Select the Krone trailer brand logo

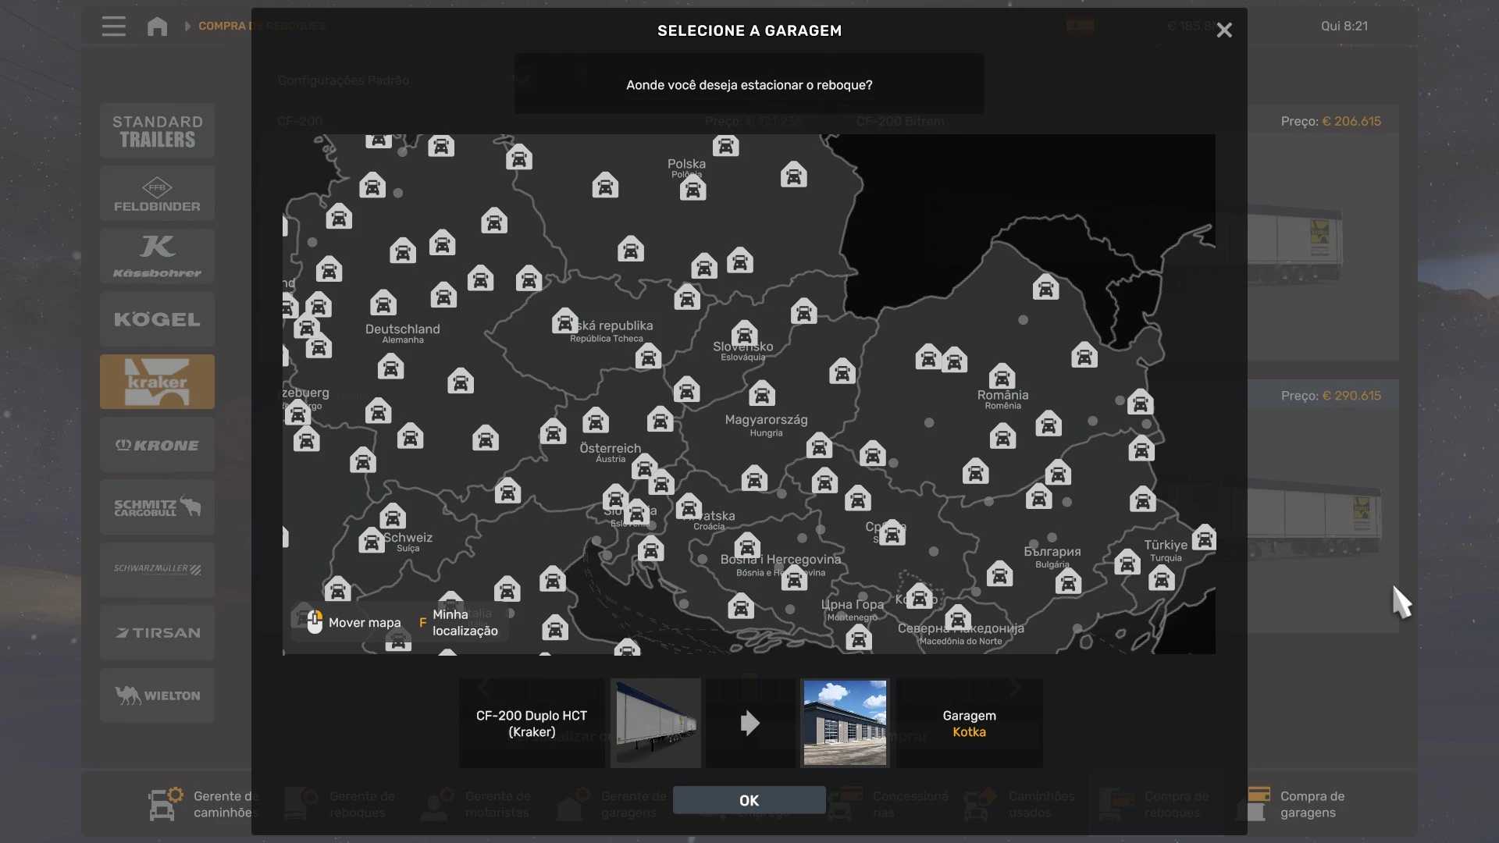[x=157, y=445]
